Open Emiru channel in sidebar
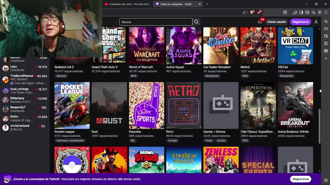The image size is (330, 185). point(25,118)
